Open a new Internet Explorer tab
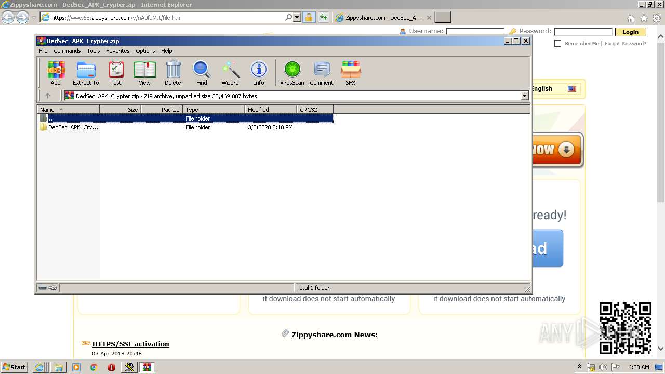The width and height of the screenshot is (665, 374). pos(443,18)
